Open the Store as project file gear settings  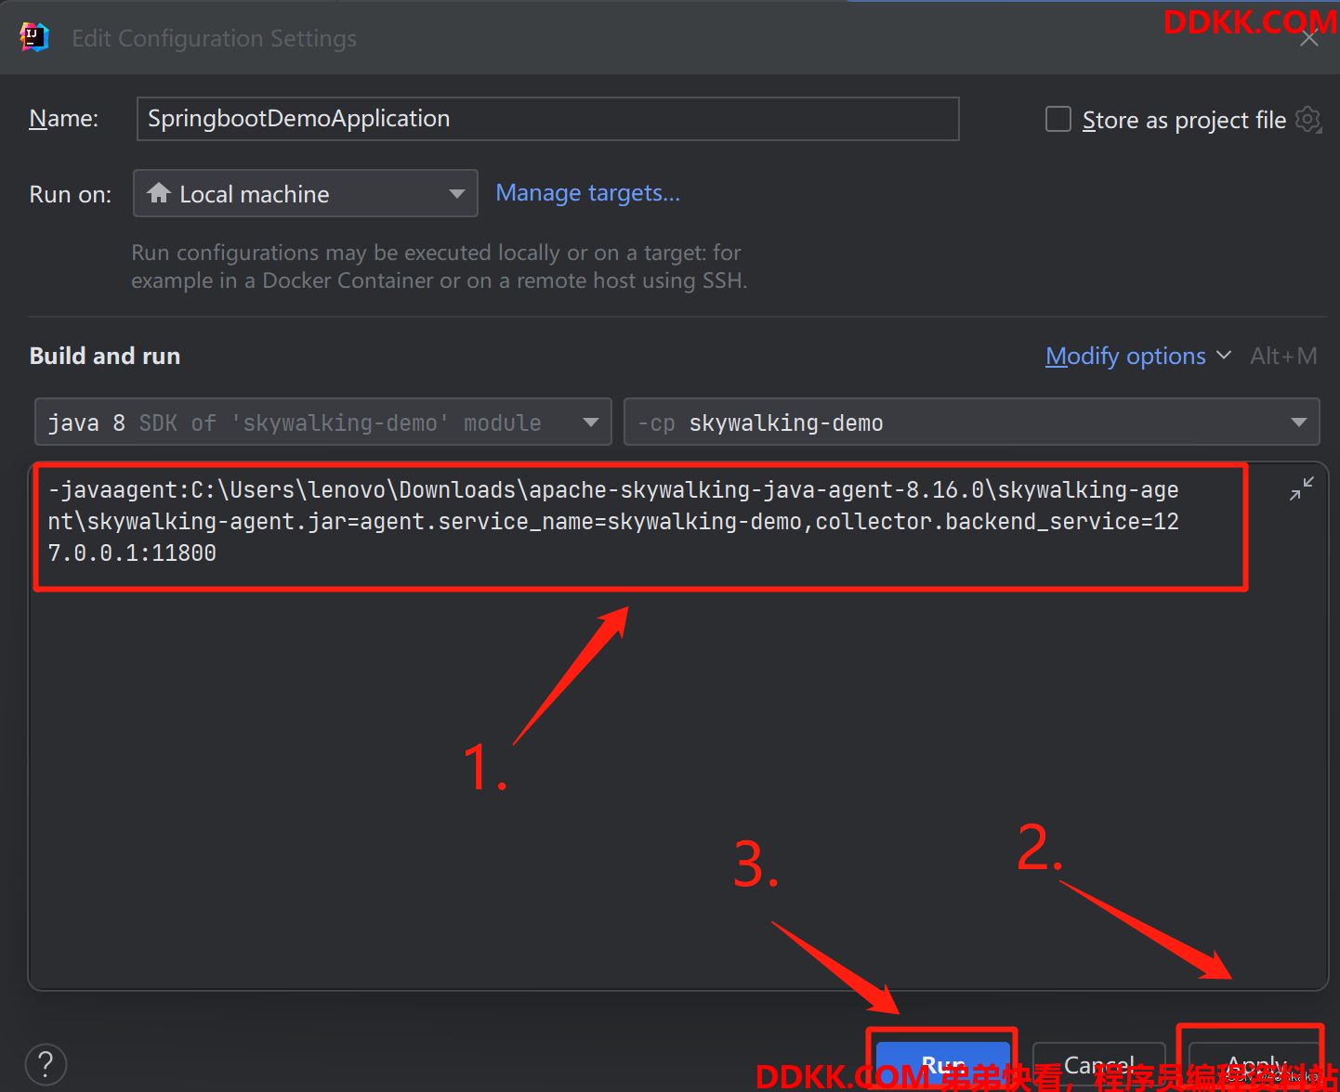click(1308, 120)
